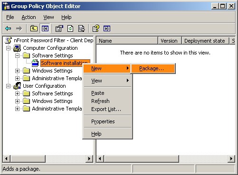Image resolution: width=238 pixels, height=175 pixels.
Task: Sort by the Deployment state column header
Action: click(206, 41)
